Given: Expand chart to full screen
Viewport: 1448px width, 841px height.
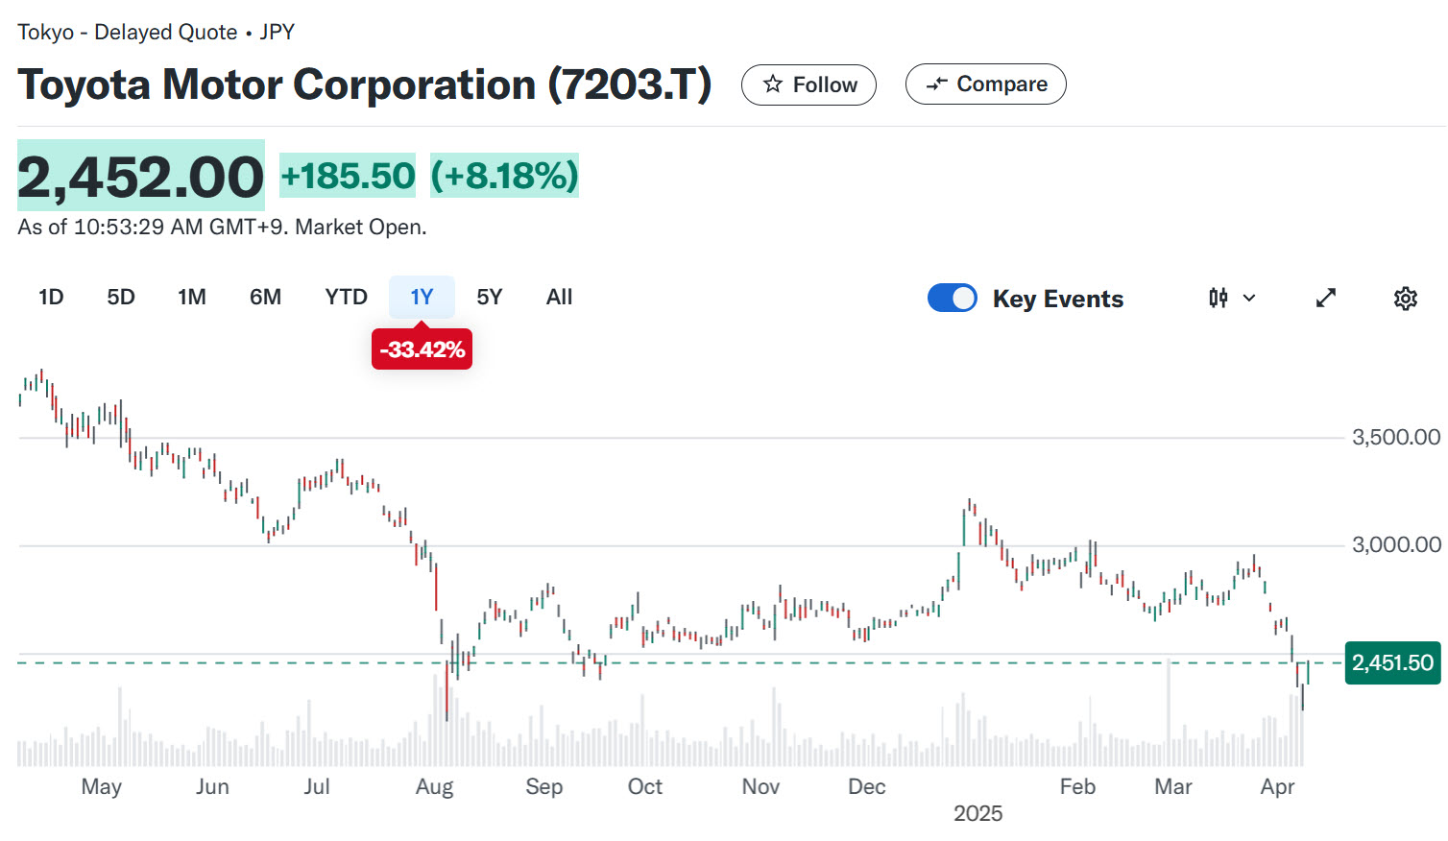Looking at the screenshot, I should coord(1326,299).
